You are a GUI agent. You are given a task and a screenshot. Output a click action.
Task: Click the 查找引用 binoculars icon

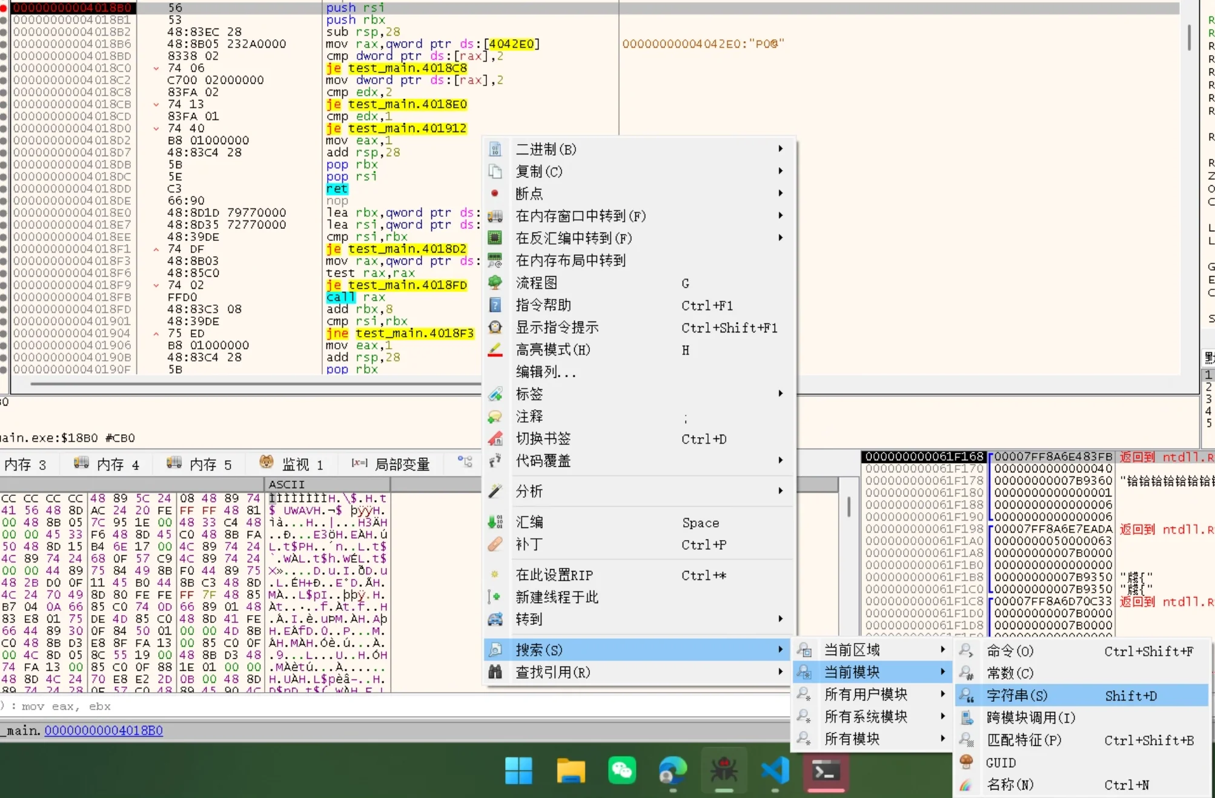point(495,672)
